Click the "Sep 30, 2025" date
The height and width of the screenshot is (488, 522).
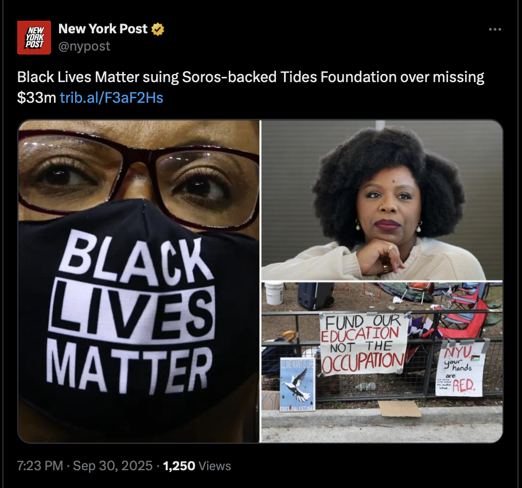[x=112, y=466]
